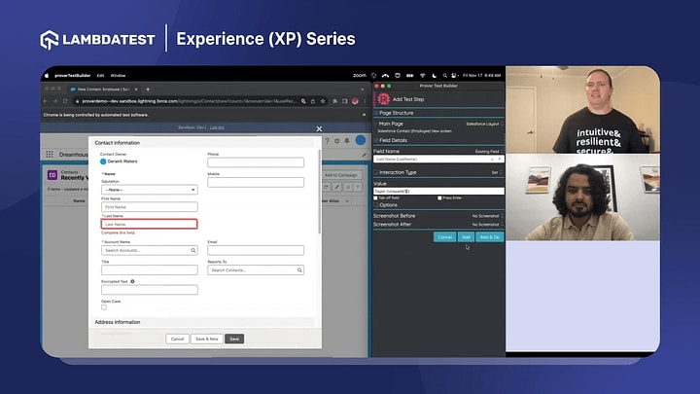The image size is (700, 394).
Task: Reload the browser page
Action: (x=65, y=101)
